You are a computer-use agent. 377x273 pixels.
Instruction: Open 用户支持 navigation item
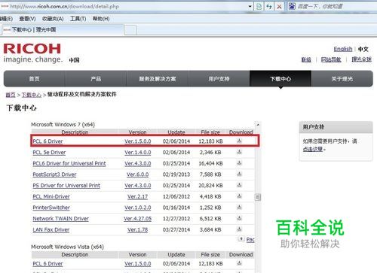click(x=219, y=79)
